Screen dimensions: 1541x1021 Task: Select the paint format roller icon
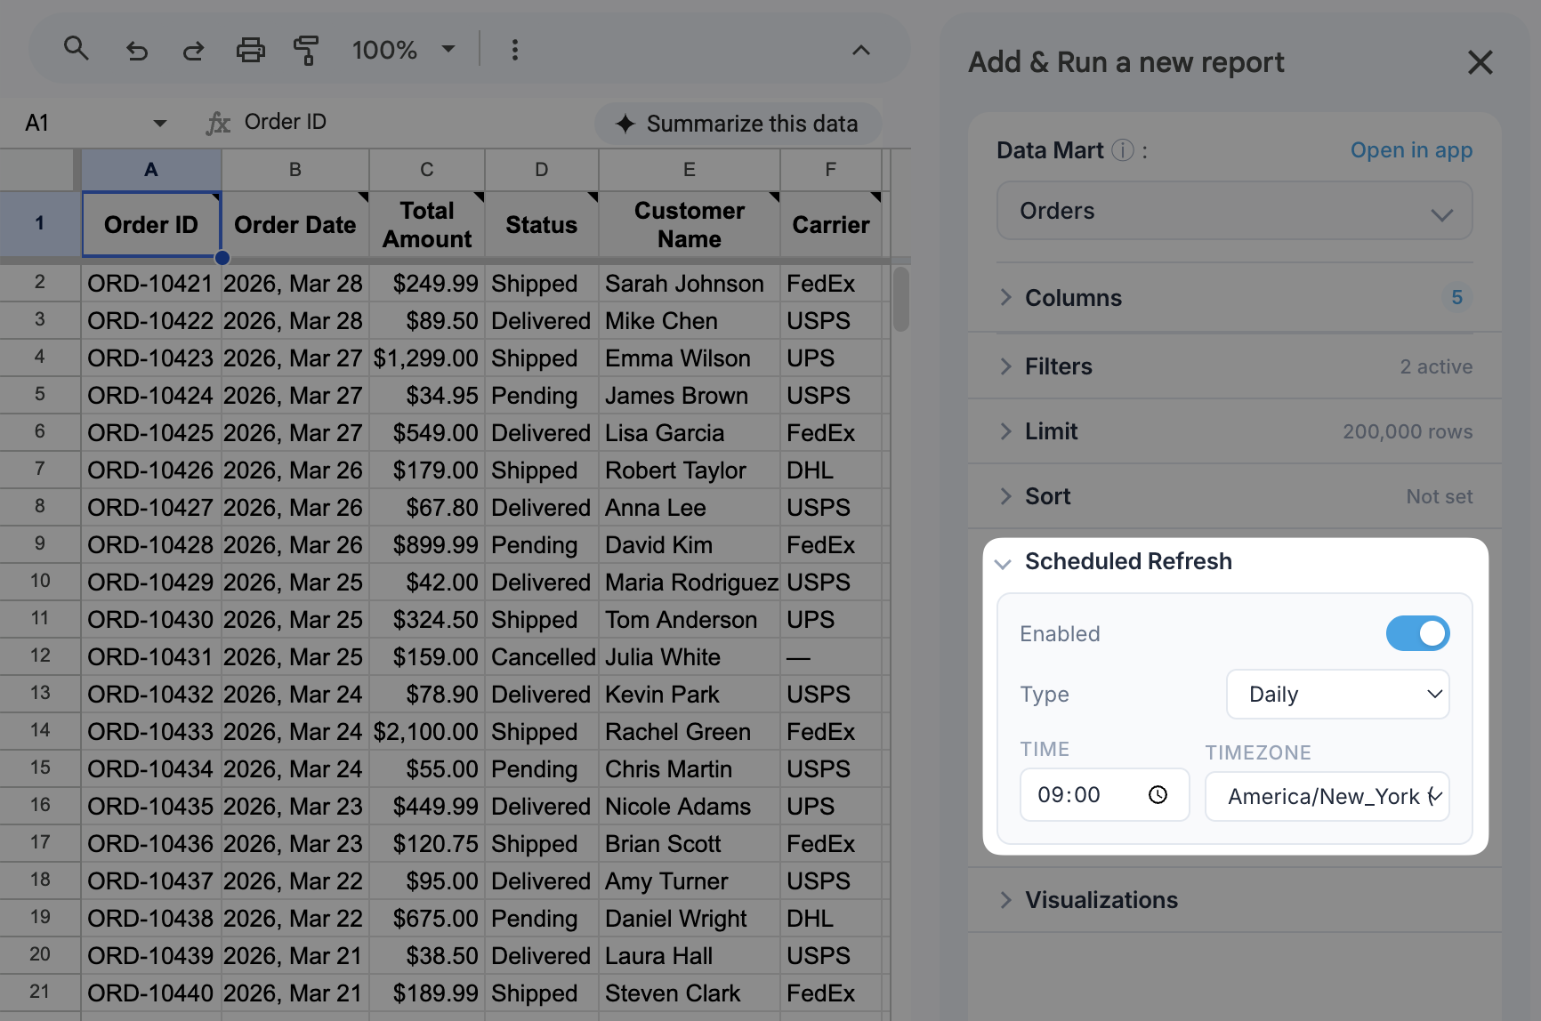(x=306, y=51)
